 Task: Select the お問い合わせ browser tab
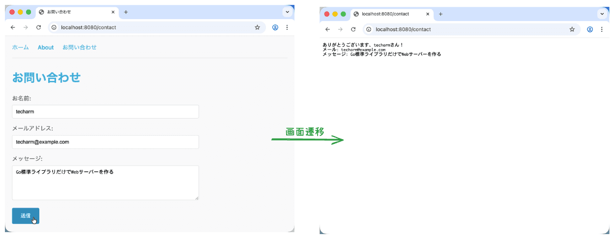(x=77, y=12)
